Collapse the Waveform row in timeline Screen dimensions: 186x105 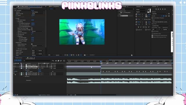(x=23, y=76)
